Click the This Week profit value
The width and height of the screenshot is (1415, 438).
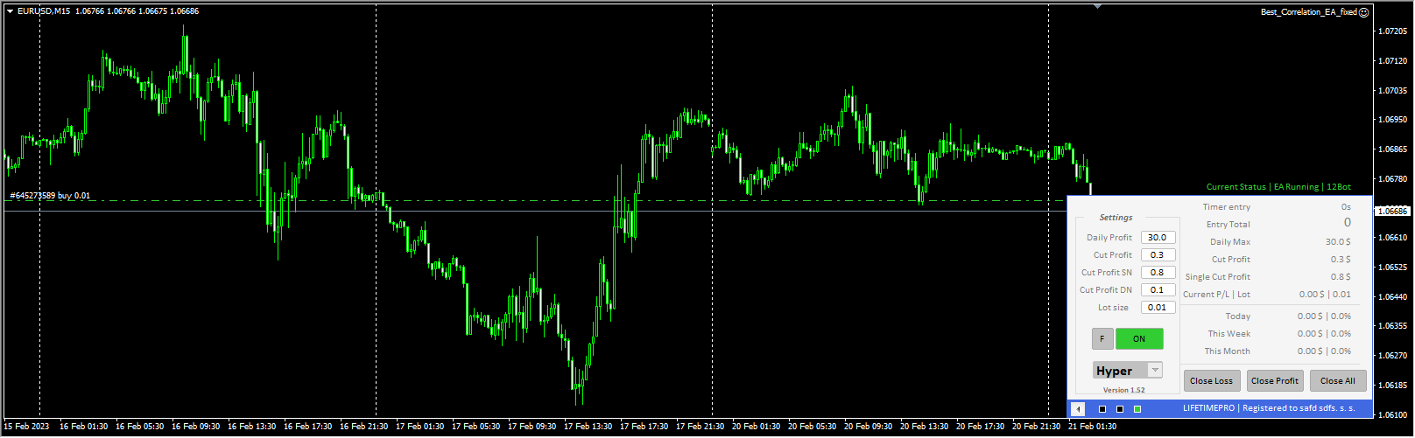[x=1325, y=334]
